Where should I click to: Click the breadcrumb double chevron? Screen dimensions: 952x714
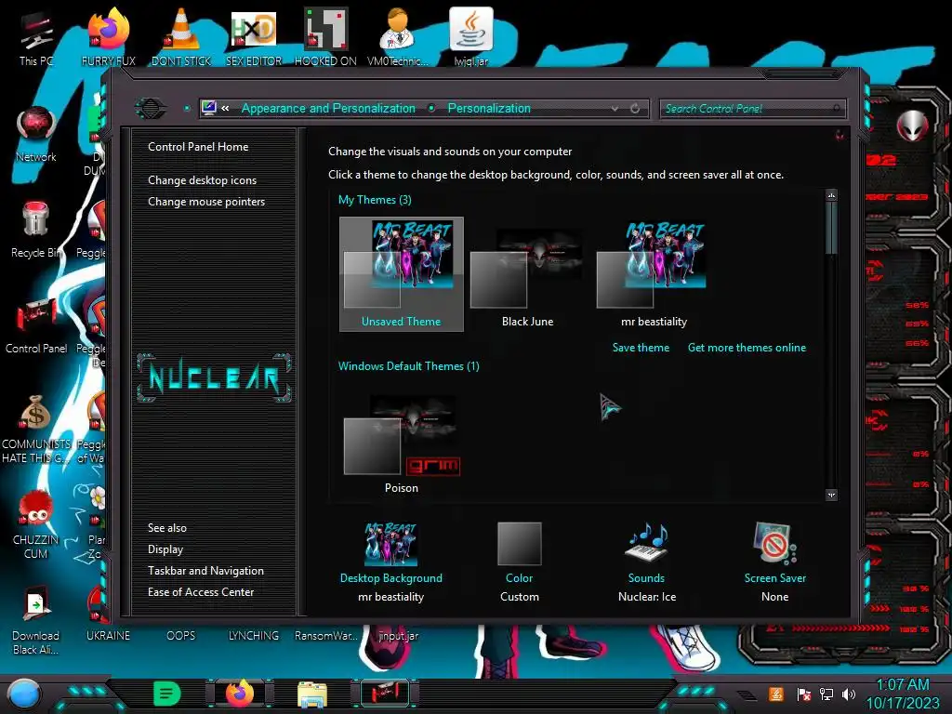(x=226, y=109)
